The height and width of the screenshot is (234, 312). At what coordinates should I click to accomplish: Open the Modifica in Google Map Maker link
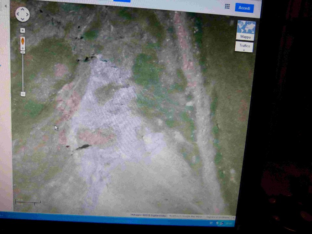186,216
